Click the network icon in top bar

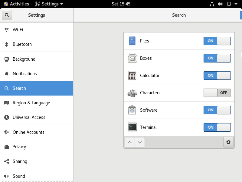tap(212, 4)
